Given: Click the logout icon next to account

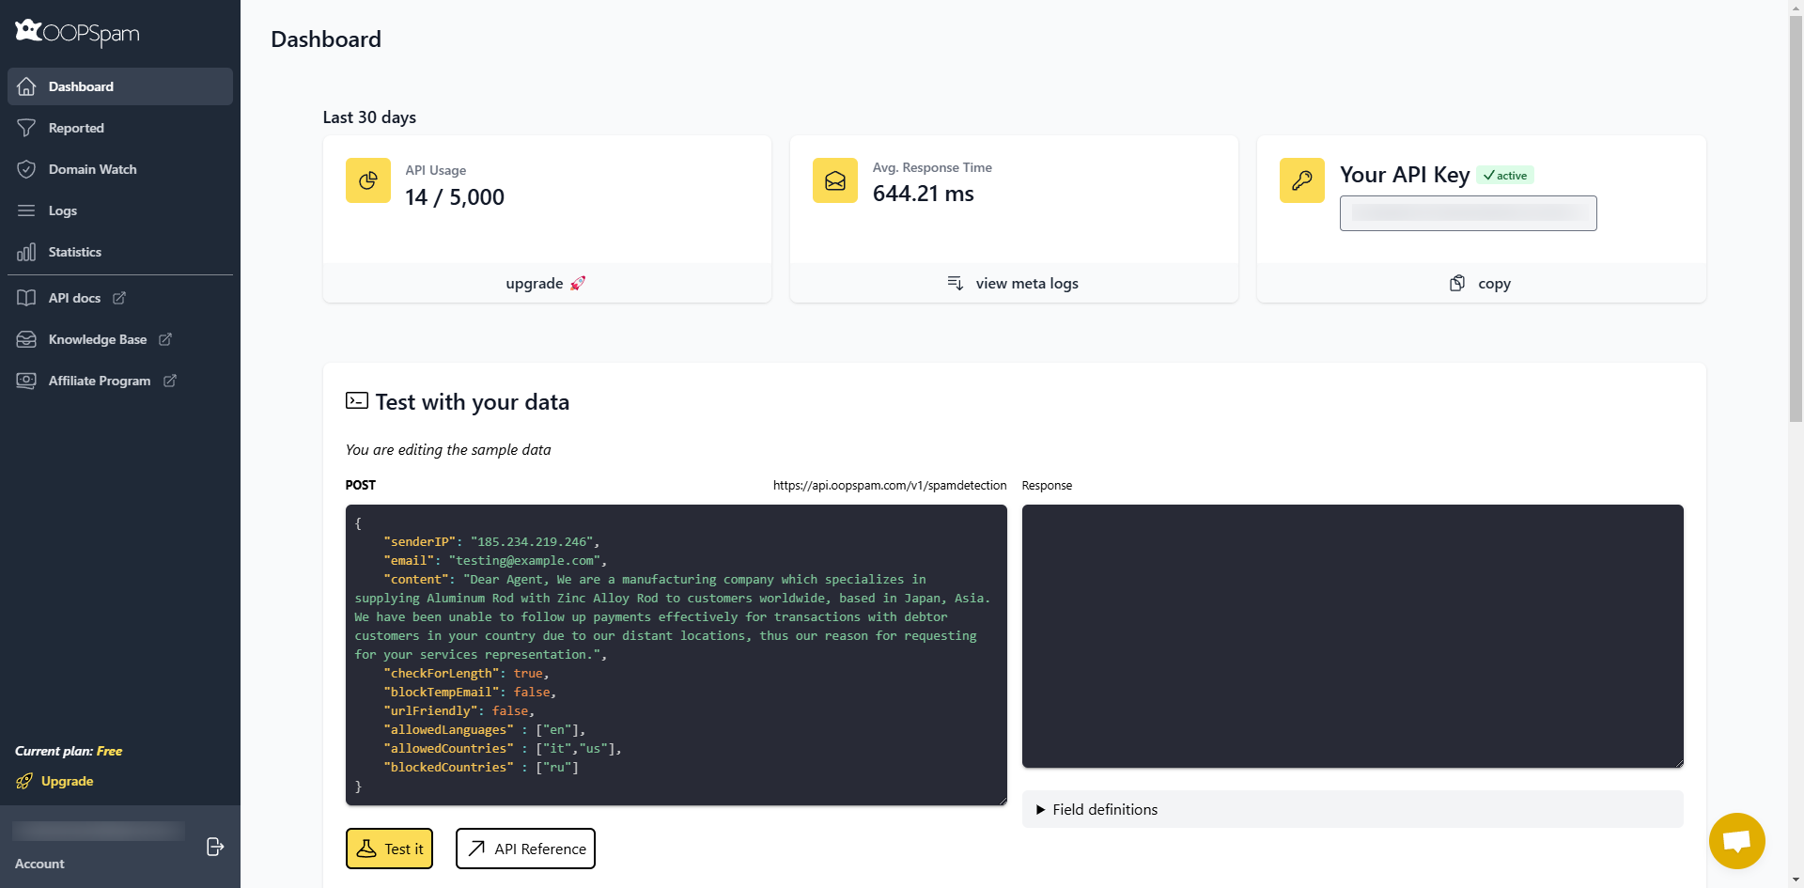Looking at the screenshot, I should click(215, 847).
